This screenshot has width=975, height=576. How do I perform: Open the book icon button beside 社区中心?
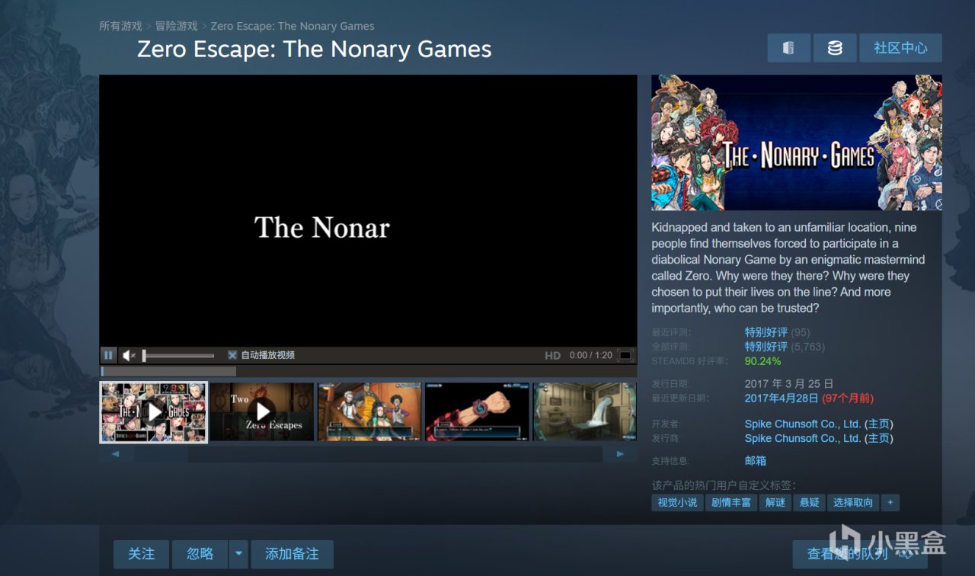click(788, 48)
